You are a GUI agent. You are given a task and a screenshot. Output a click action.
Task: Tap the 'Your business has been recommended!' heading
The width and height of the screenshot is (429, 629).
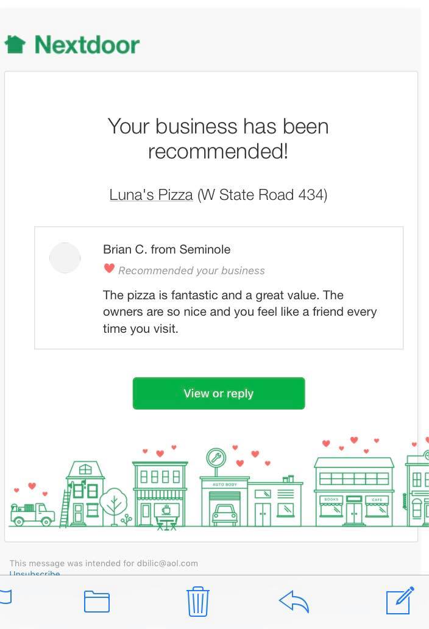(x=218, y=139)
